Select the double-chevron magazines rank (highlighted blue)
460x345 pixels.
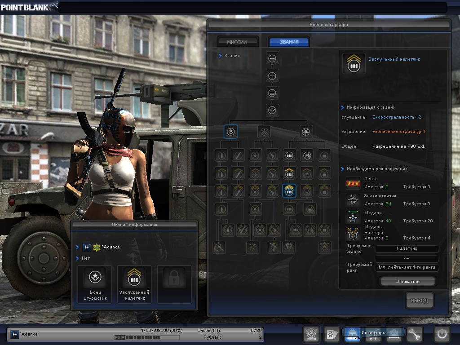[289, 191]
